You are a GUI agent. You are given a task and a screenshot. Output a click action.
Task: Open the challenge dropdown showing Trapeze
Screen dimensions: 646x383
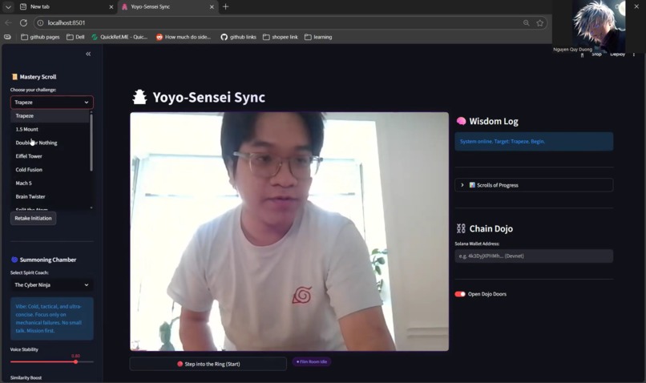[x=52, y=102]
